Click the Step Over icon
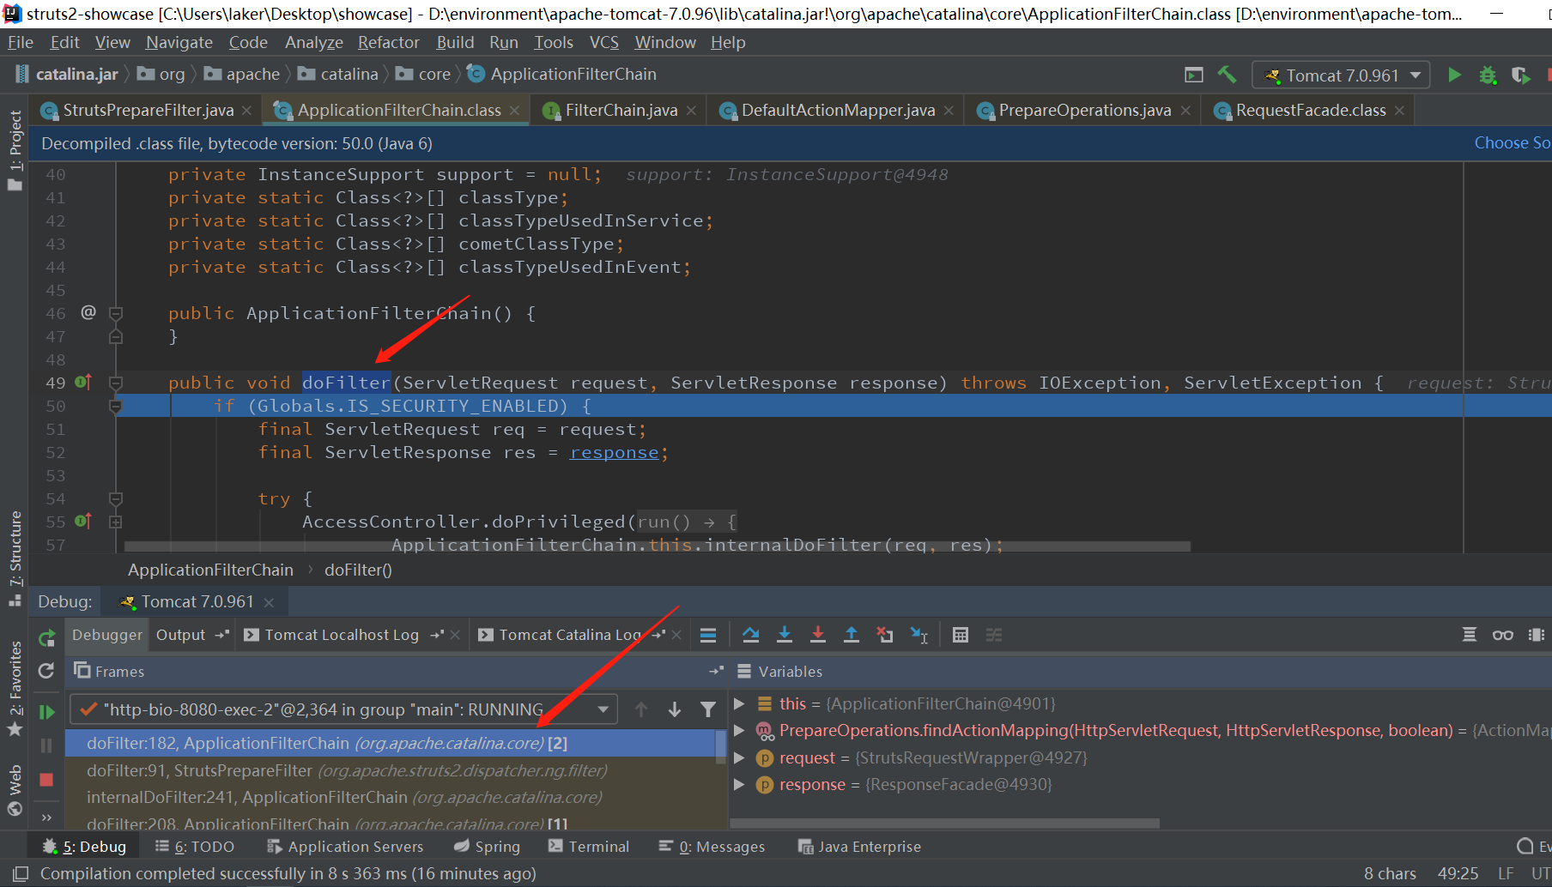1552x887 pixels. coord(751,635)
